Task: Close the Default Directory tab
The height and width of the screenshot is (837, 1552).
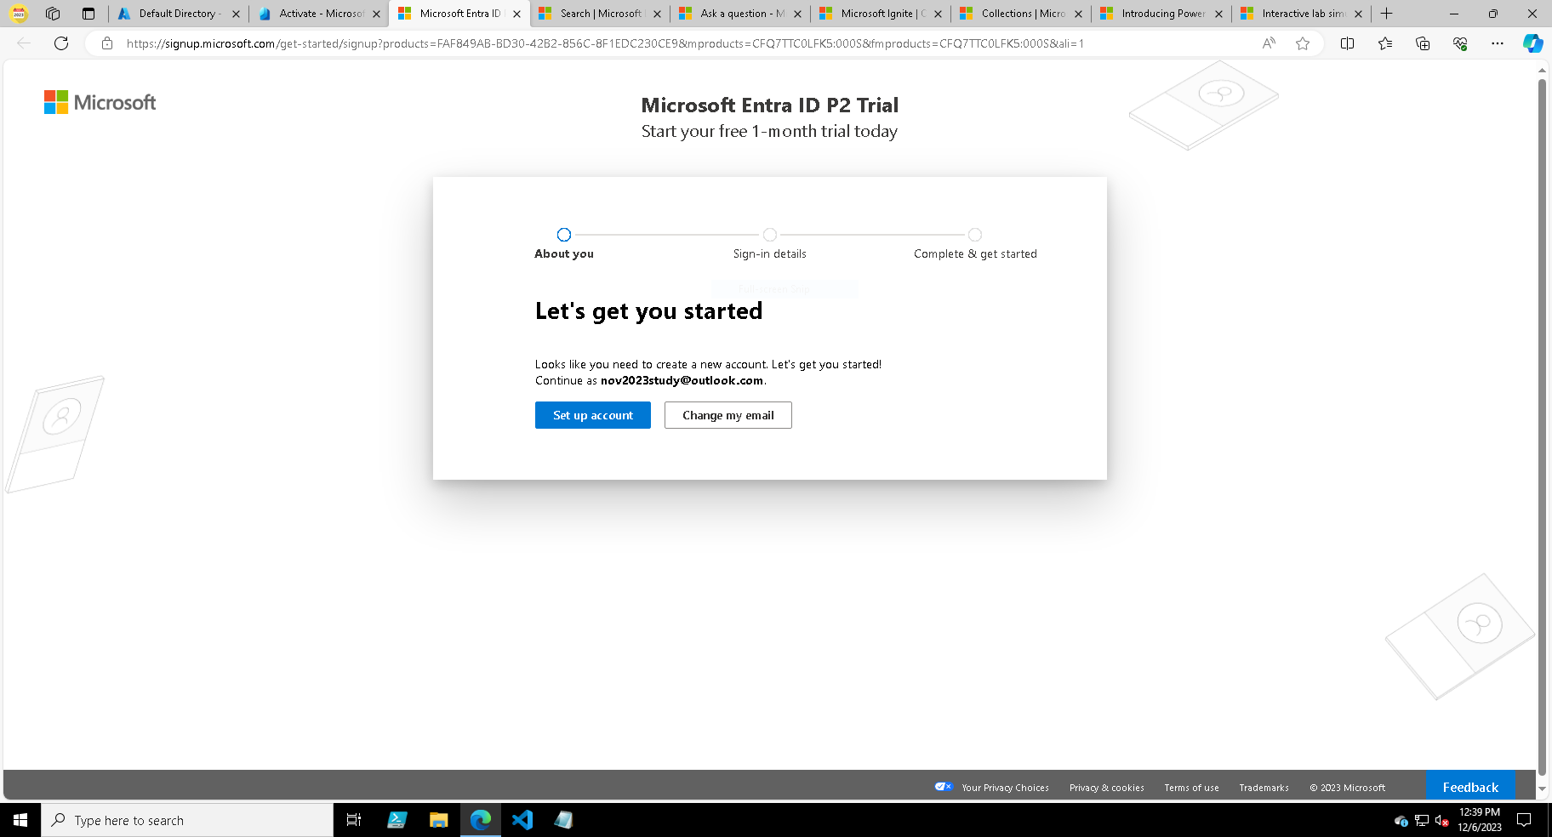Action: [x=236, y=14]
